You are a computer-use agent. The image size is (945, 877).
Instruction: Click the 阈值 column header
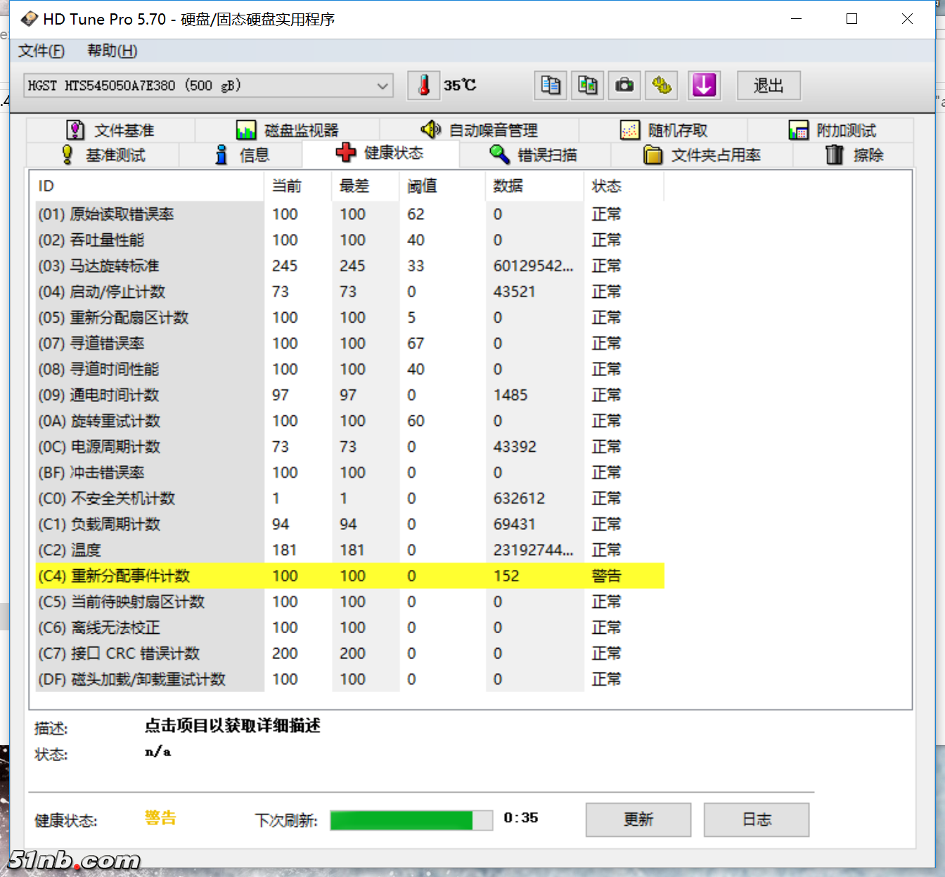pos(422,186)
